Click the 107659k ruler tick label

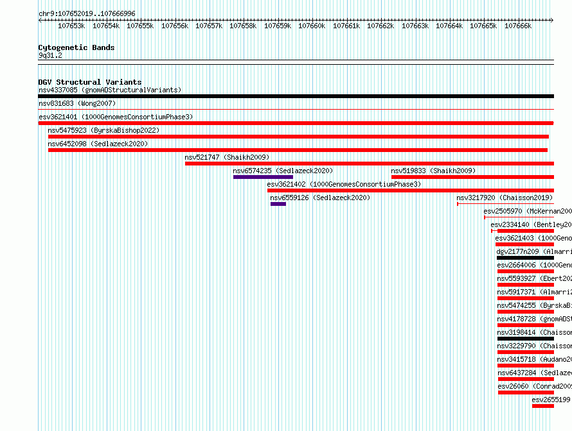pyautogui.click(x=278, y=26)
